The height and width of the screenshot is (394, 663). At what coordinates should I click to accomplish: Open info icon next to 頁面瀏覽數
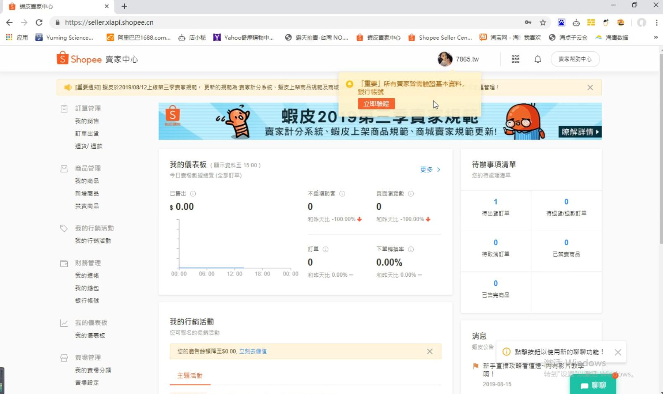411,194
